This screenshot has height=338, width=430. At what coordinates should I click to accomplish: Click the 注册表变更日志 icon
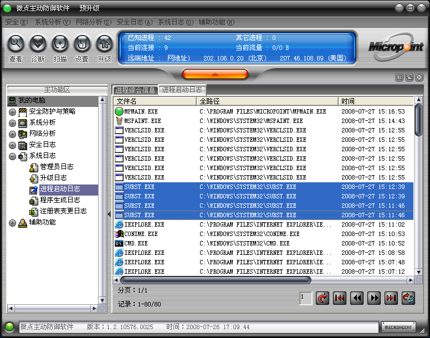point(33,212)
